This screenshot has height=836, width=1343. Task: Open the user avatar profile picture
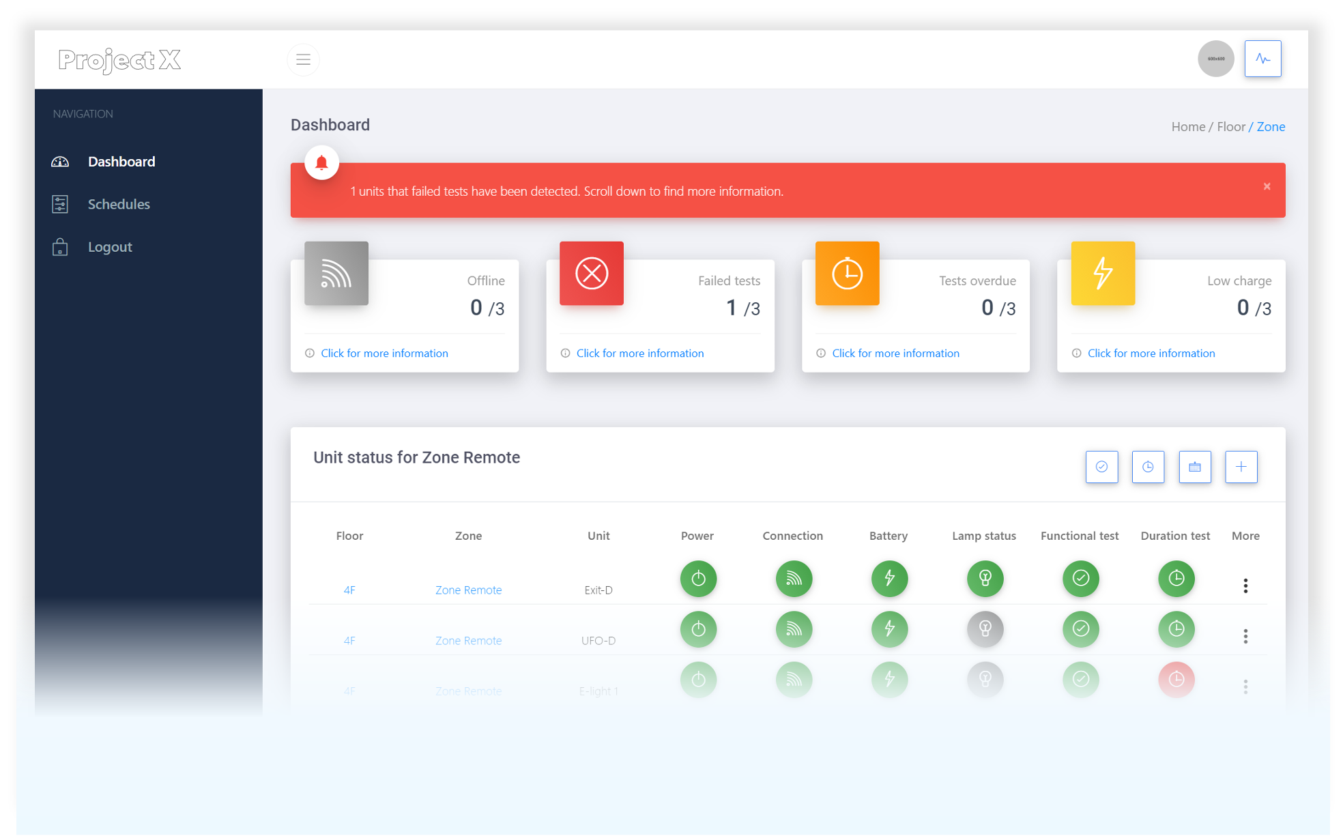pos(1215,59)
